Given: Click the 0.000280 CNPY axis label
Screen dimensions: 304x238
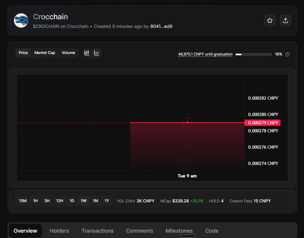Looking at the screenshot, I should [263, 115].
